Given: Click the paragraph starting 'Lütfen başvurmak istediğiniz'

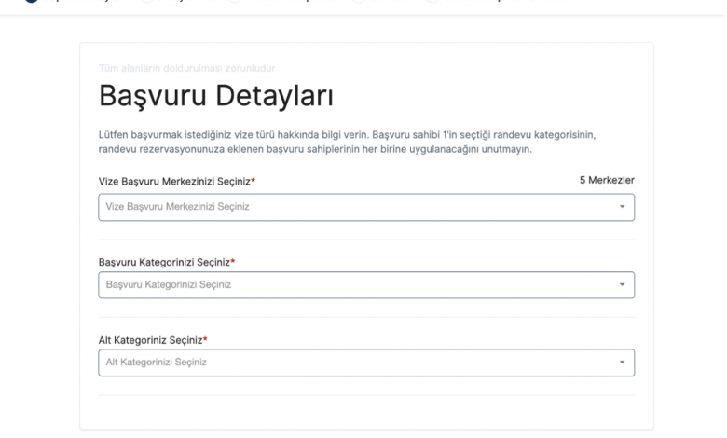Looking at the screenshot, I should pyautogui.click(x=347, y=142).
